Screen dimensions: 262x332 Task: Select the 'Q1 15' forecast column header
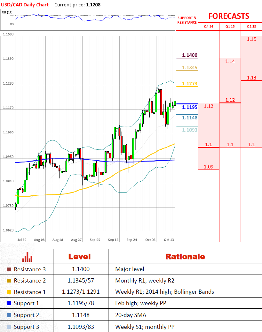click(230, 26)
